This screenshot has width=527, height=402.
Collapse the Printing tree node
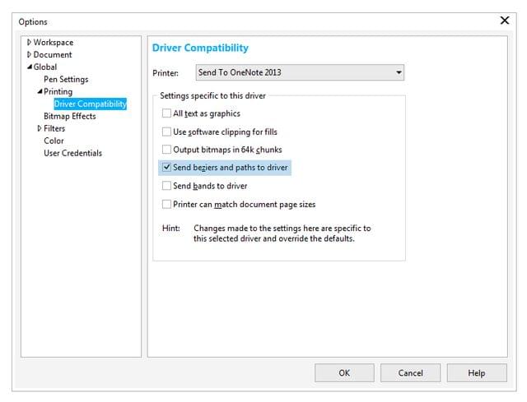[40, 92]
